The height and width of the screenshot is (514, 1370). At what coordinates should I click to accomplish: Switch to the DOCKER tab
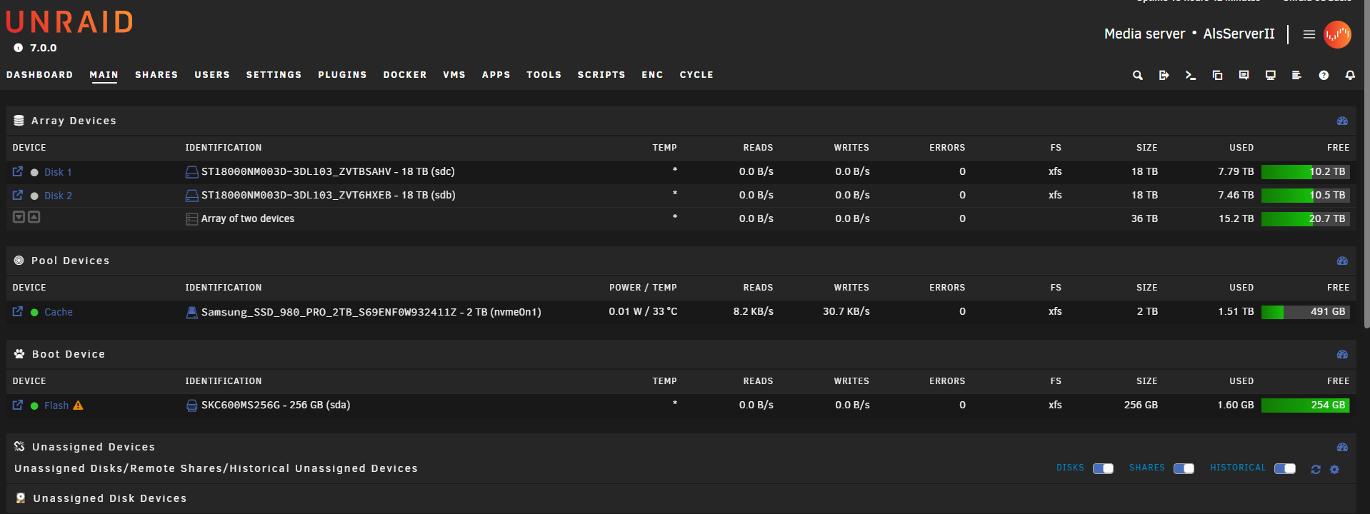[x=405, y=74]
